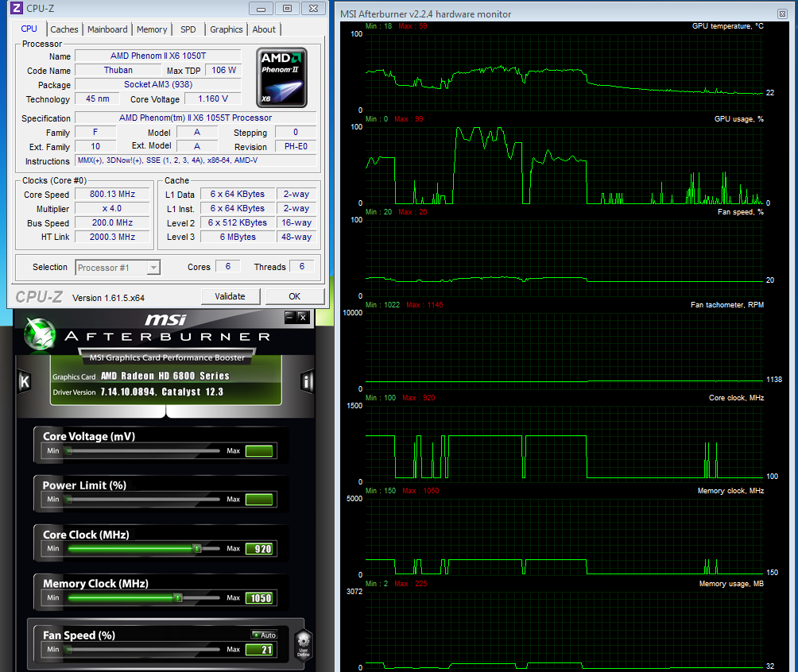
Task: Click the 'Memory usage, MB' graph label
Action: pos(731,584)
